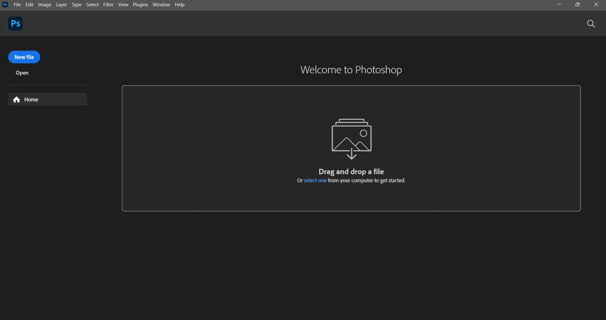
Task: Open the Filter menu
Action: coord(108,5)
